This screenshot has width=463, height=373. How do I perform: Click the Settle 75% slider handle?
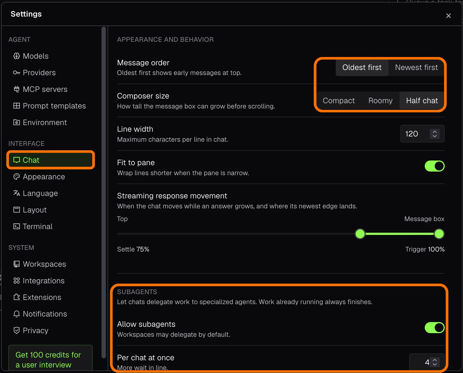(x=360, y=234)
